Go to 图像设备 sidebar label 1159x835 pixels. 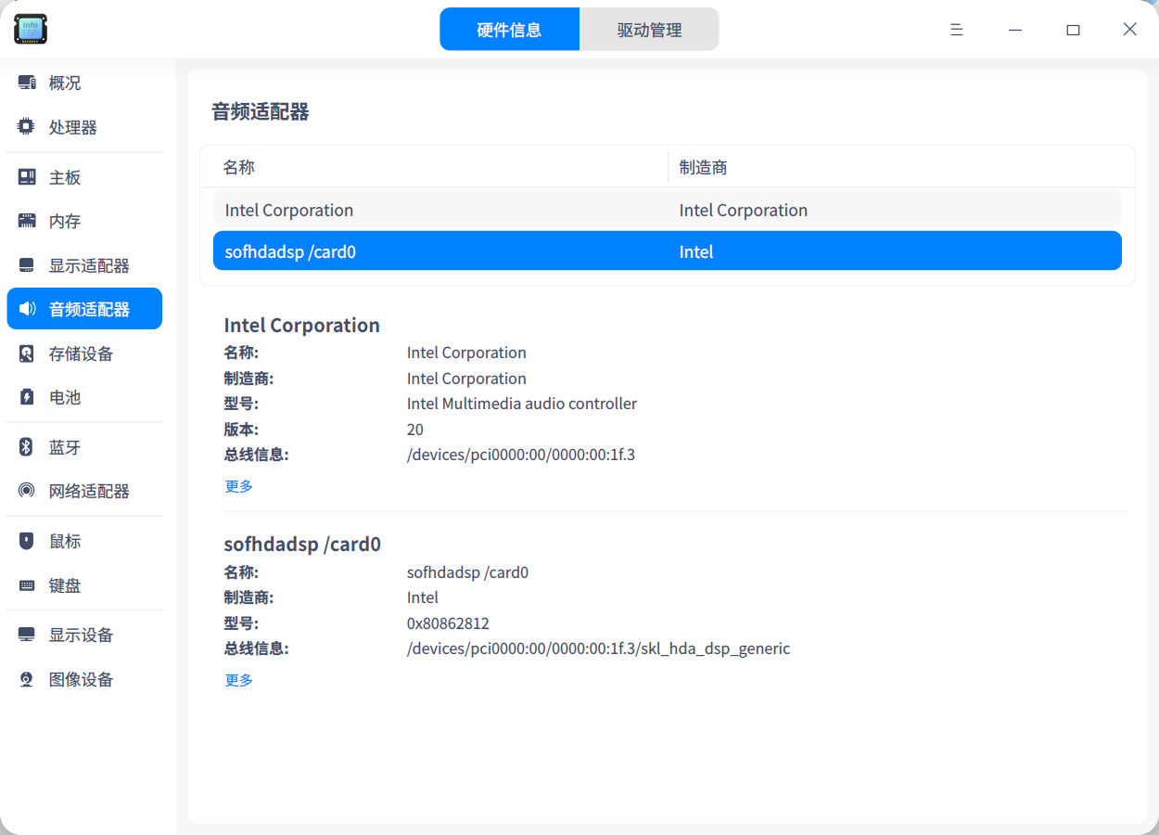82,679
